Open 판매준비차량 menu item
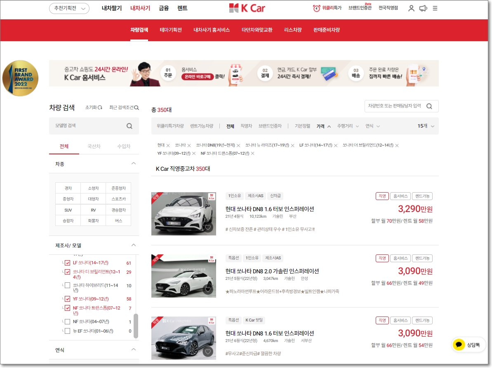This screenshot has height=368, width=492. pyautogui.click(x=326, y=30)
